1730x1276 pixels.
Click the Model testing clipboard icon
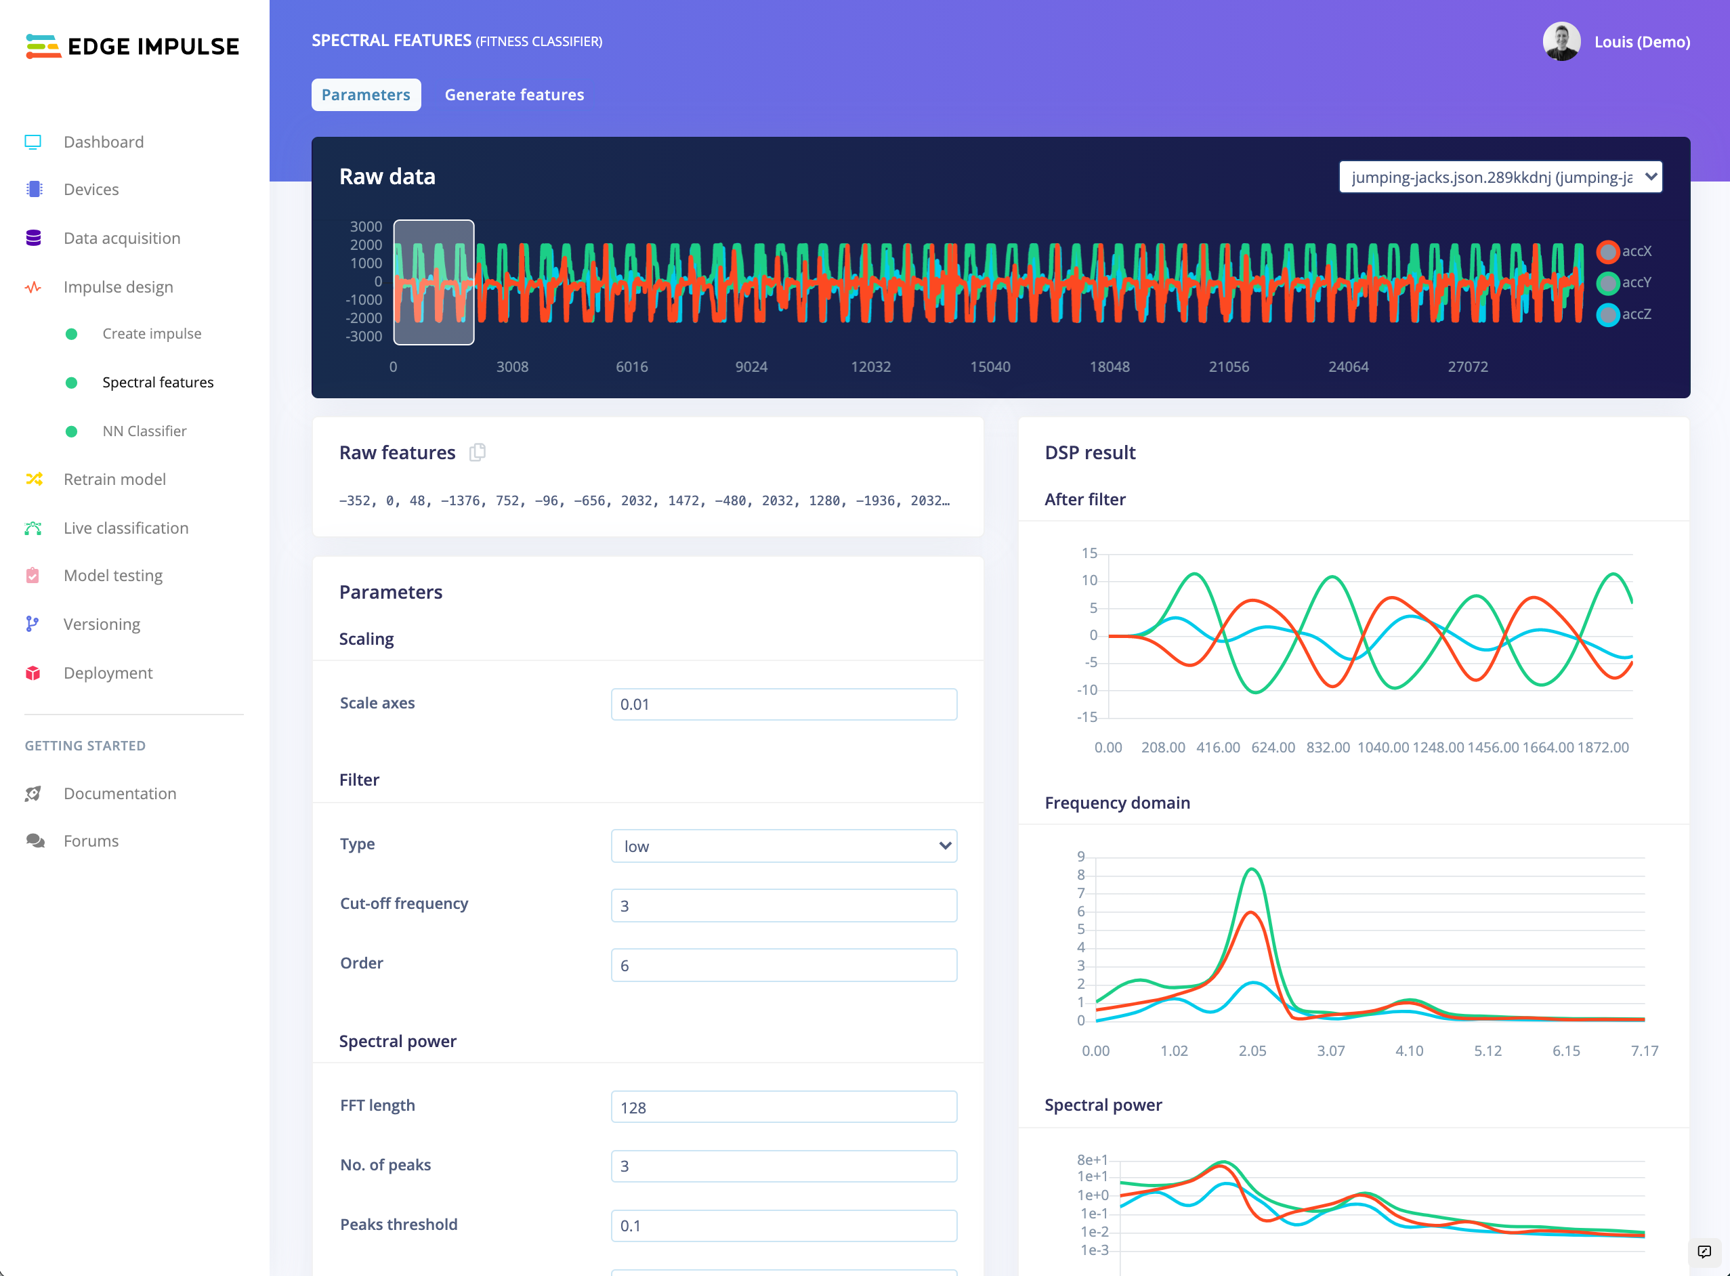tap(33, 576)
